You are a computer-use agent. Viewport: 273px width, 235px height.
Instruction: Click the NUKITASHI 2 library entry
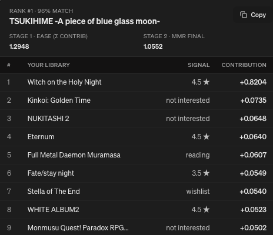[136, 119]
